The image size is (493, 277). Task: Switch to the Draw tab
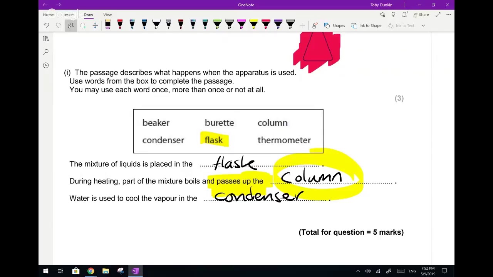(88, 15)
